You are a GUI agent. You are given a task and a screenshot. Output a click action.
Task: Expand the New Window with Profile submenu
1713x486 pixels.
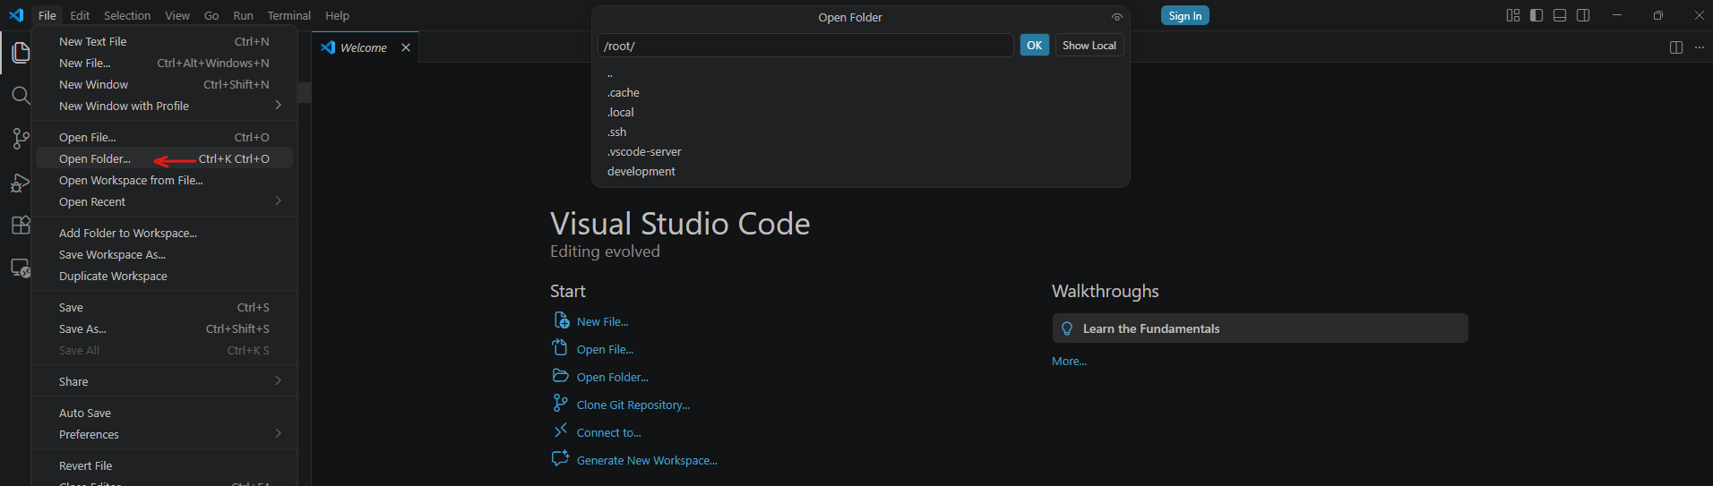point(279,106)
